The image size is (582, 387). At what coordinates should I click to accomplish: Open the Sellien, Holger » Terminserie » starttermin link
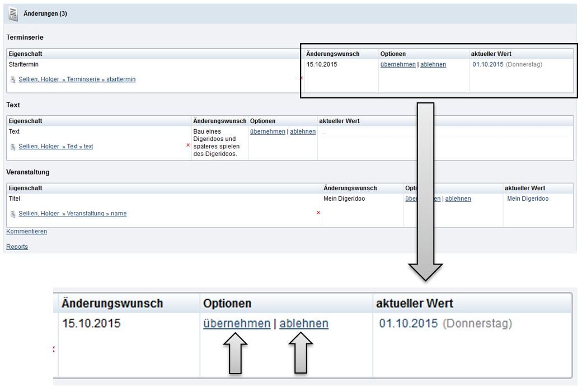coord(77,79)
